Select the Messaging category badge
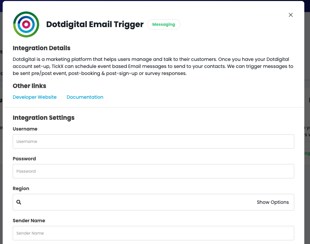Image resolution: width=310 pixels, height=244 pixels. [164, 24]
